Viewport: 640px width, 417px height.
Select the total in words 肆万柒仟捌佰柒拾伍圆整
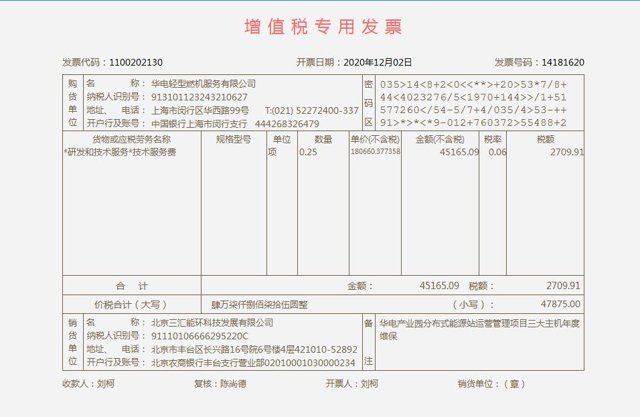(x=260, y=305)
